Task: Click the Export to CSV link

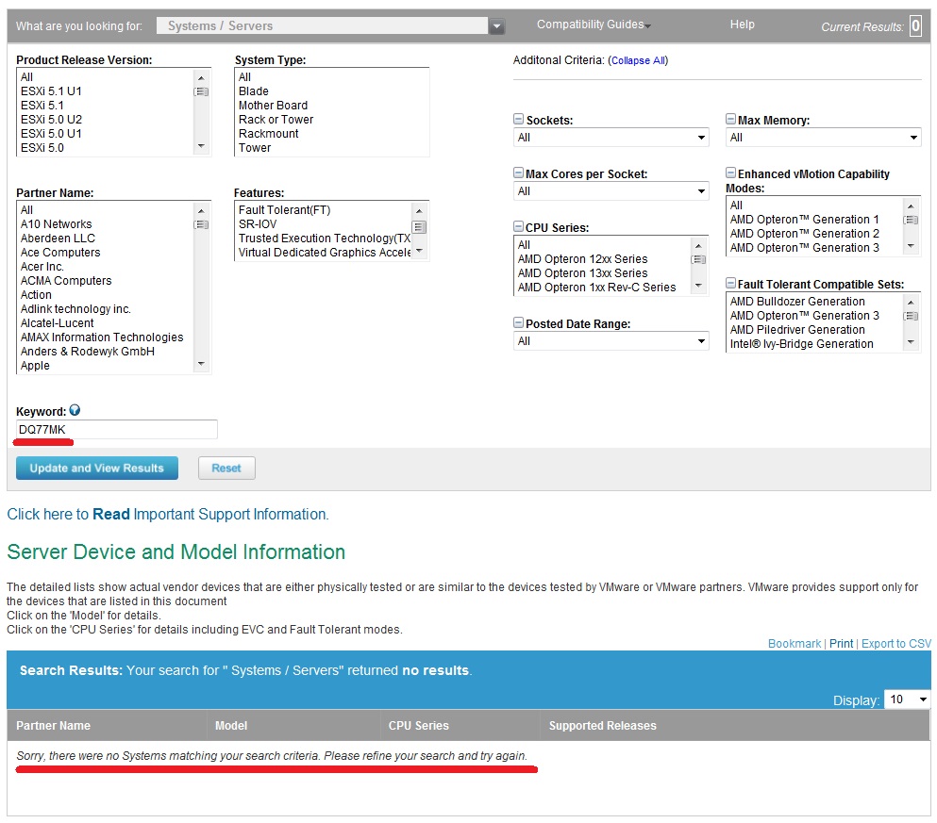Action: (895, 643)
